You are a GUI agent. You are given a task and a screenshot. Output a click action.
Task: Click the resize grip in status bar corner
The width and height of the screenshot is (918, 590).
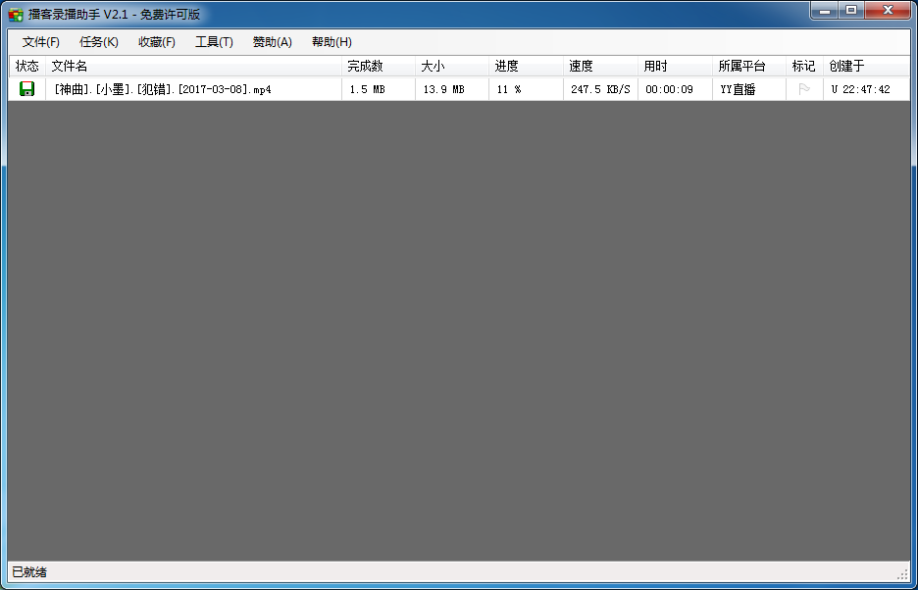902,573
